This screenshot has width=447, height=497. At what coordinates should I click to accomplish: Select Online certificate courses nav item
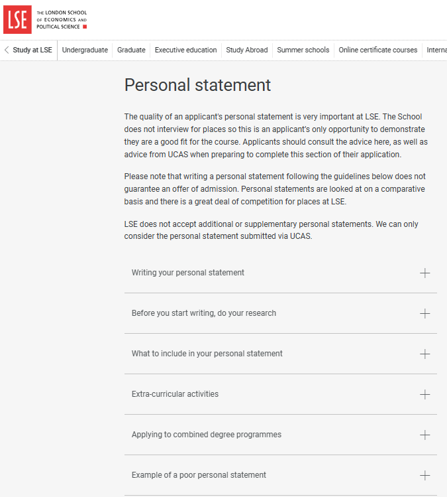click(377, 50)
